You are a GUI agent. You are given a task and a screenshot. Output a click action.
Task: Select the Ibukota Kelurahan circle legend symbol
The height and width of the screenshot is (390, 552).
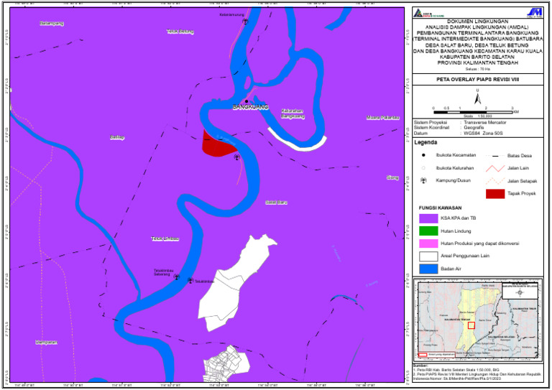(423, 168)
